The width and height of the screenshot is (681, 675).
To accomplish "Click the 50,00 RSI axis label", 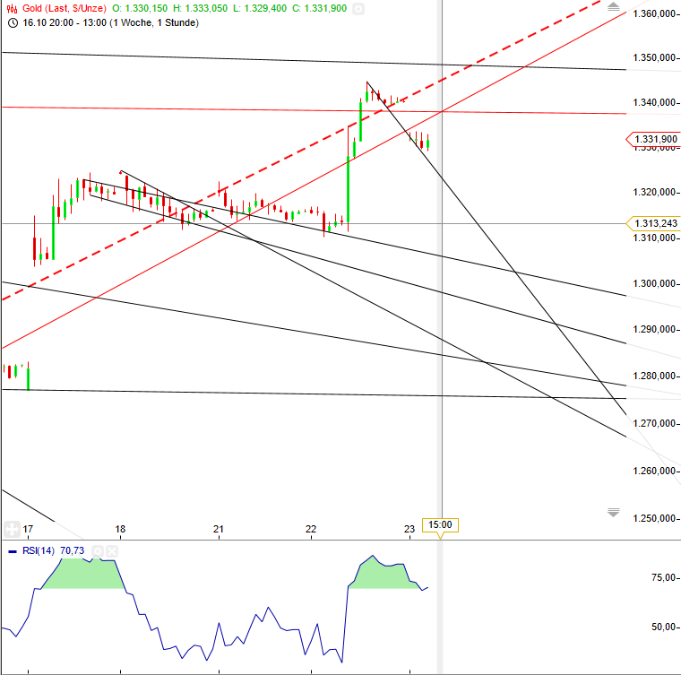I will click(x=664, y=627).
